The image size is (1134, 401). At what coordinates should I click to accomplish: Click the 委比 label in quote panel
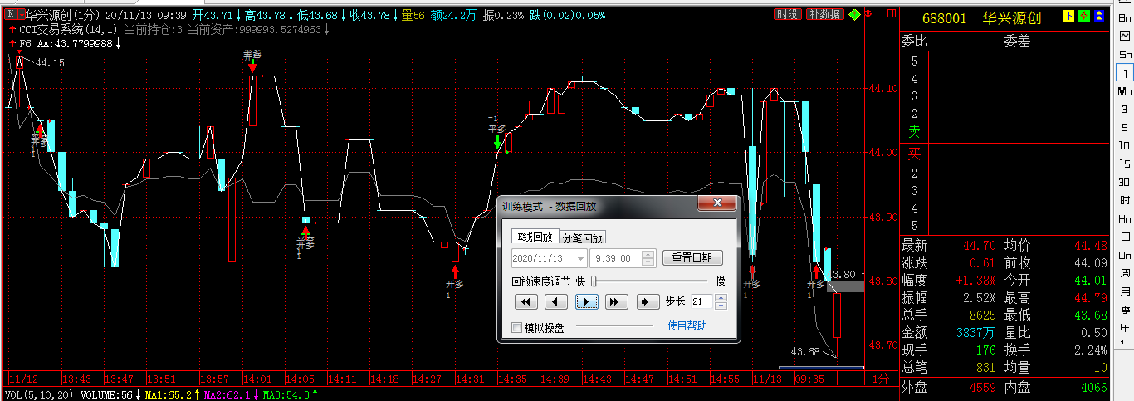pos(914,40)
